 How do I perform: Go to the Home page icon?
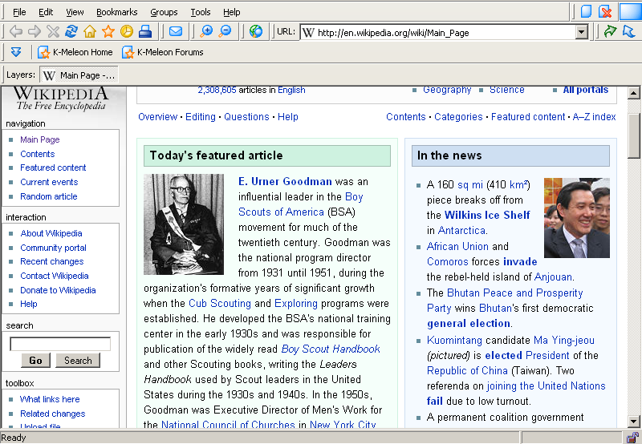[90, 32]
